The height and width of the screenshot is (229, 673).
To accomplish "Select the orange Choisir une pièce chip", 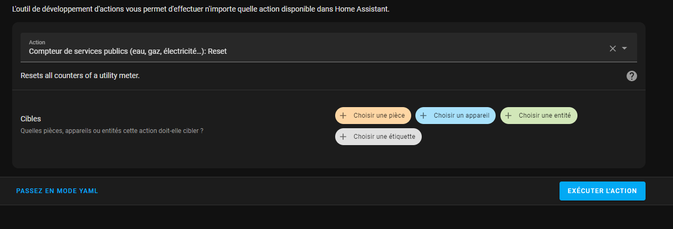I will click(373, 116).
